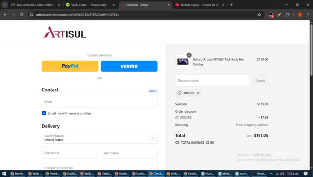The width and height of the screenshot is (313, 177).
Task: Click the page vertical scrollbar
Action: point(311,50)
